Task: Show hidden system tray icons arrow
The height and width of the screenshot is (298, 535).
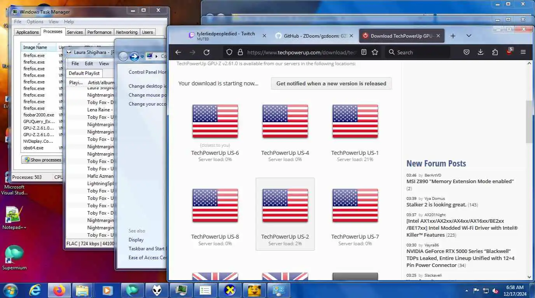Action: (467, 291)
